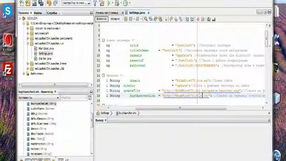The image size is (286, 161).
Task: Minimize the Projects panel with its corner button
Action: 91,13
